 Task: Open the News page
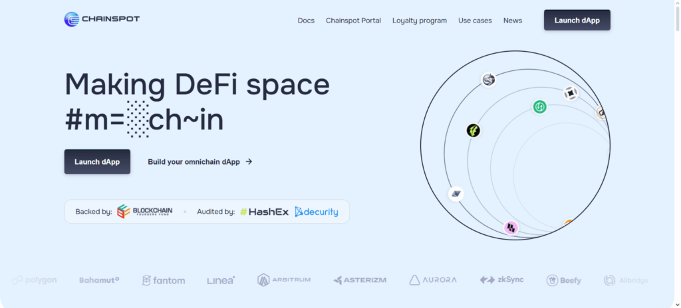(513, 21)
